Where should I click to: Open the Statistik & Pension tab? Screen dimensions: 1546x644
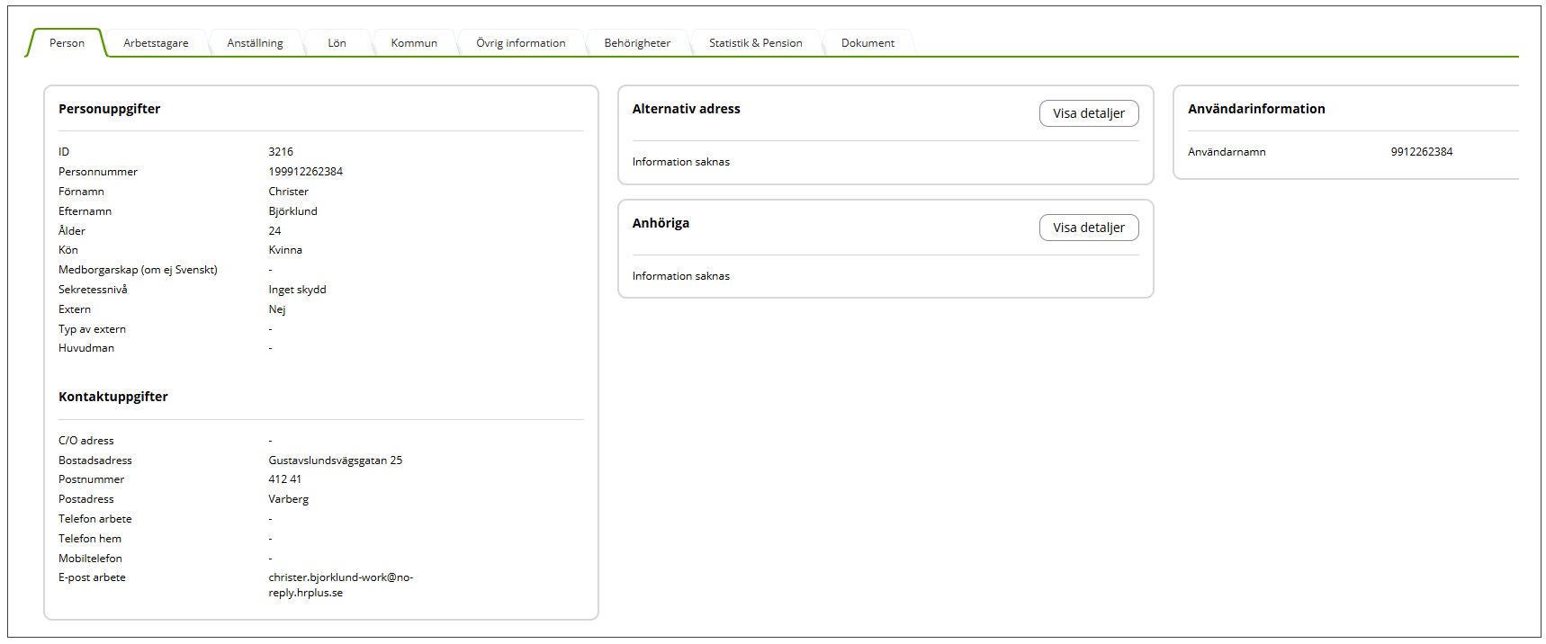click(755, 43)
